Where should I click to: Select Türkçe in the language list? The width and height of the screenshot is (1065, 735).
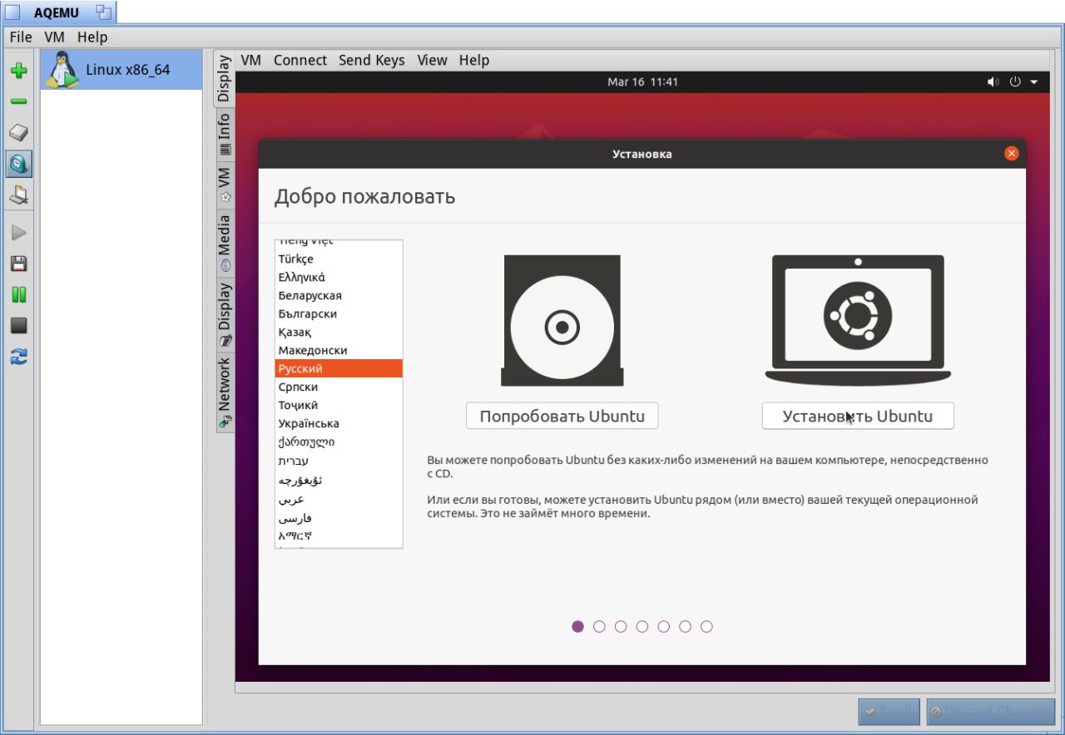click(x=339, y=259)
